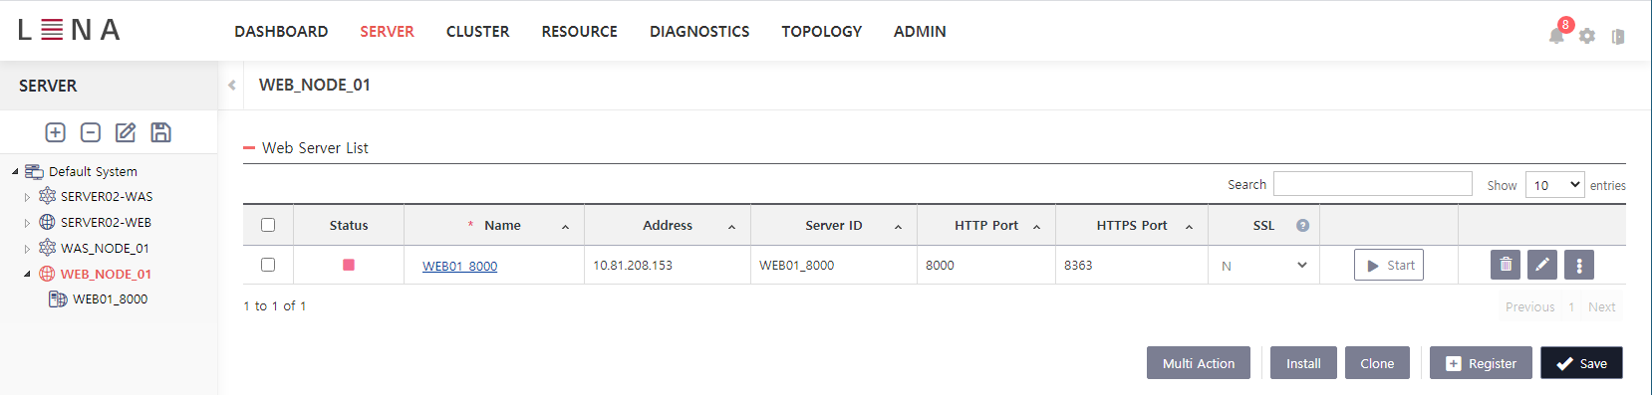Viewport: 1652px width, 395px height.
Task: Select page 1 in pagination
Action: [1571, 306]
